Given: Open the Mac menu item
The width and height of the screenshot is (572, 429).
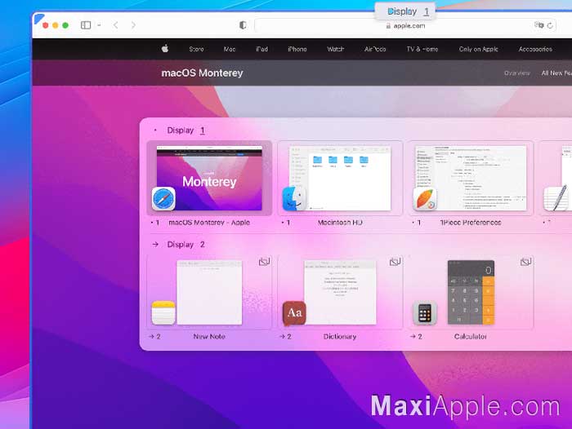Looking at the screenshot, I should (230, 49).
